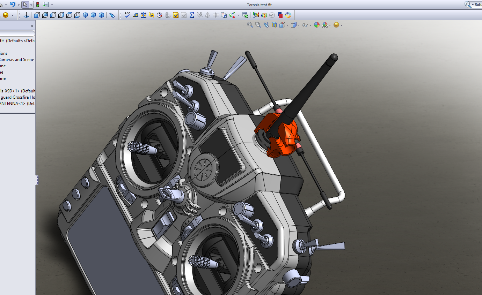Screen dimensions: 482x295
Task: Click the View Orientation cube icon
Action: pyautogui.click(x=282, y=25)
